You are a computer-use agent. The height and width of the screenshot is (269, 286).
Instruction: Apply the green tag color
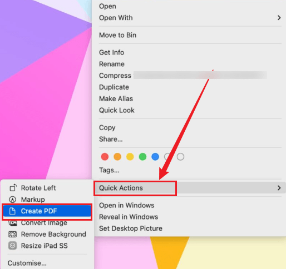click(142, 157)
